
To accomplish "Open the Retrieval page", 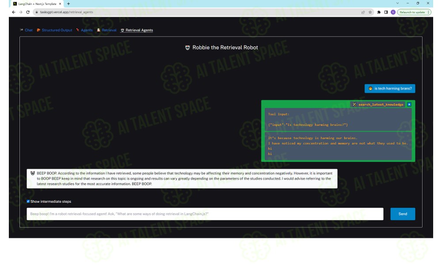I will 107,30.
